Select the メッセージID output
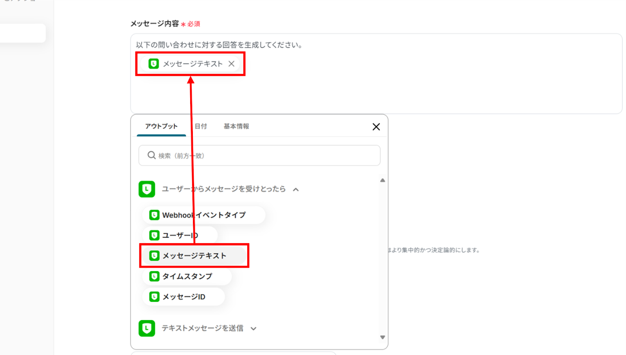 (x=183, y=297)
